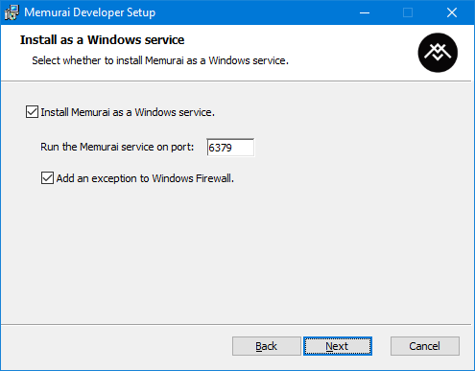This screenshot has width=475, height=371.
Task: Click the round Memurai logo
Action: coord(438,53)
